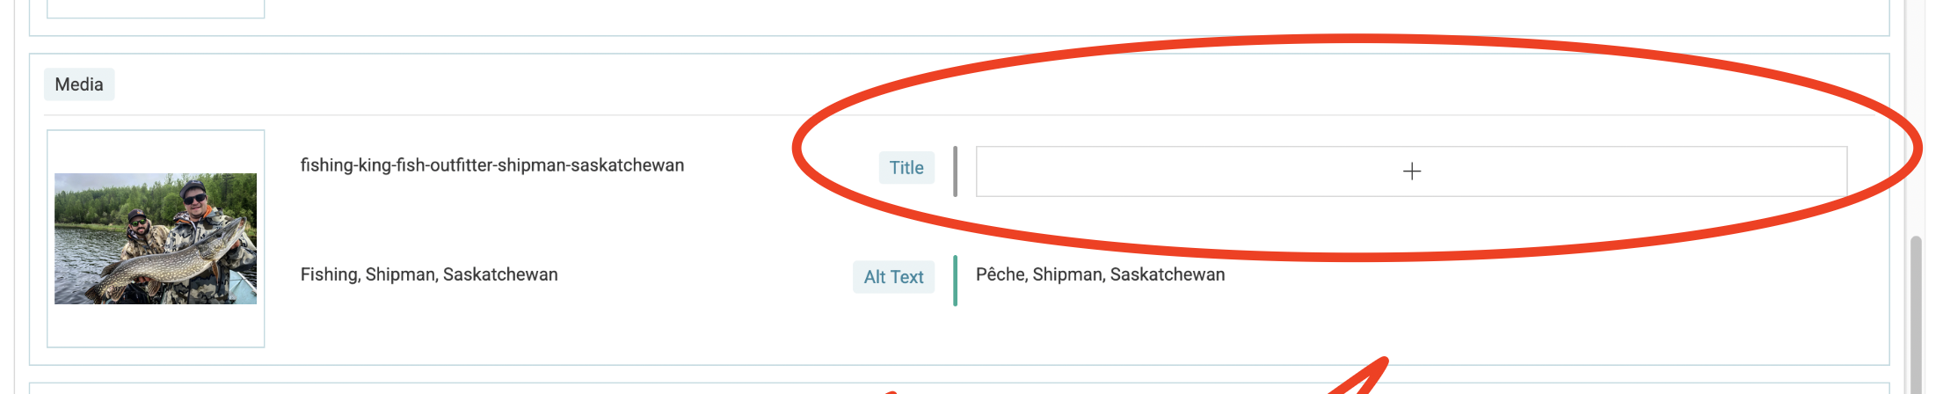Click the green status bar beside Alt Text
Screen dimensions: 1943x394
955,281
